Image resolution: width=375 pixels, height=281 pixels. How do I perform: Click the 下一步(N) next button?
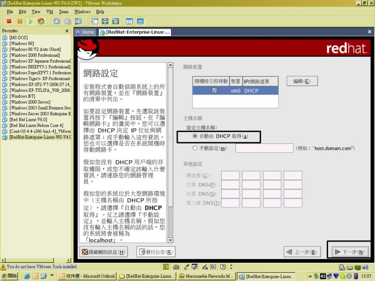[x=350, y=252]
